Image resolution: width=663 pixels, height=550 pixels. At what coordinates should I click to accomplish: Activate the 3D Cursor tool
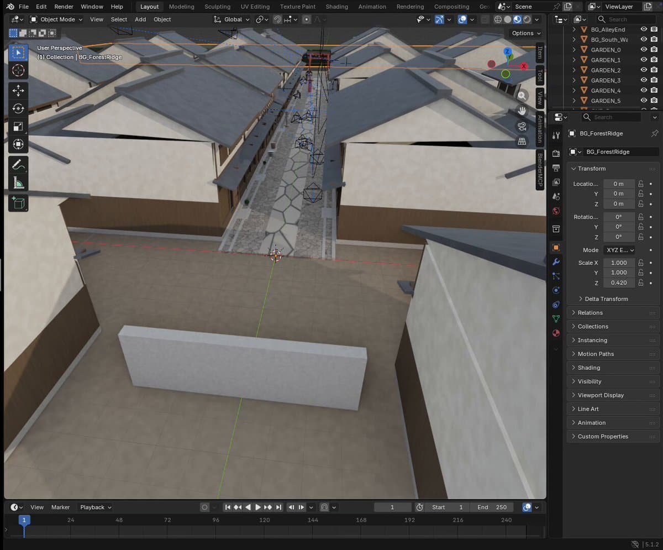(18, 70)
